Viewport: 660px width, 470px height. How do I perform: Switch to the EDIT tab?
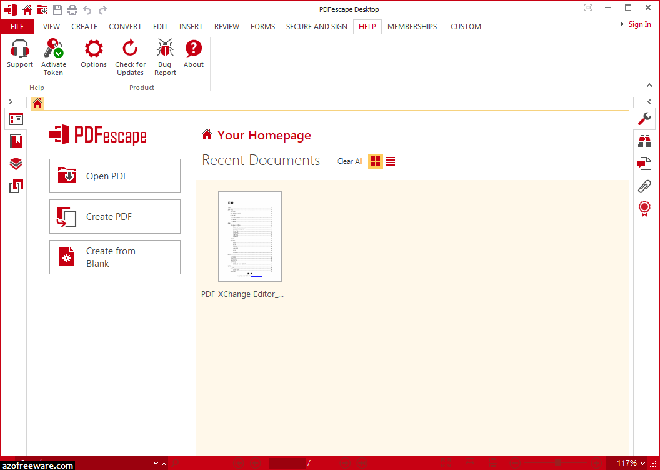161,26
